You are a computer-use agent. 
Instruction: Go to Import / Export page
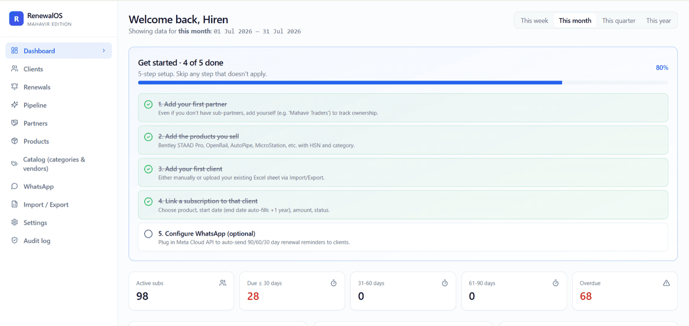tap(59, 205)
